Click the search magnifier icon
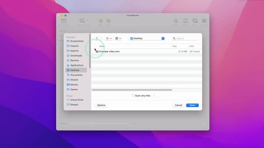The width and height of the screenshot is (264, 148). pos(174,38)
